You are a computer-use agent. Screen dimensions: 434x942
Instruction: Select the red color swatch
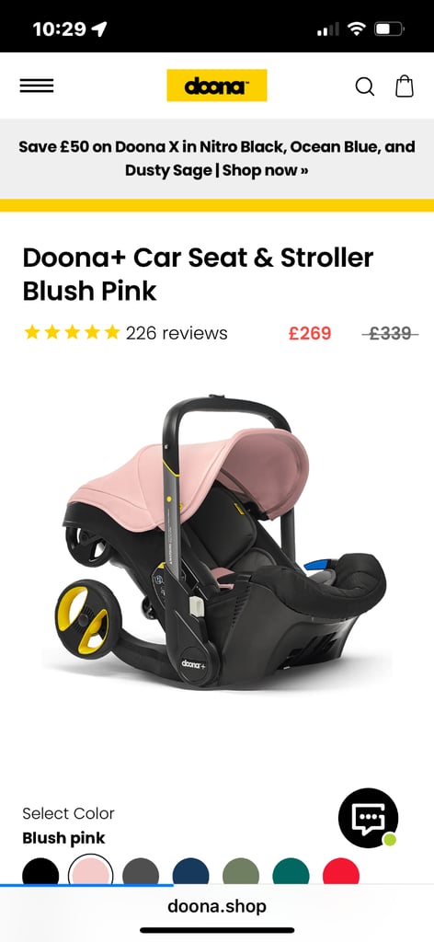click(x=341, y=871)
